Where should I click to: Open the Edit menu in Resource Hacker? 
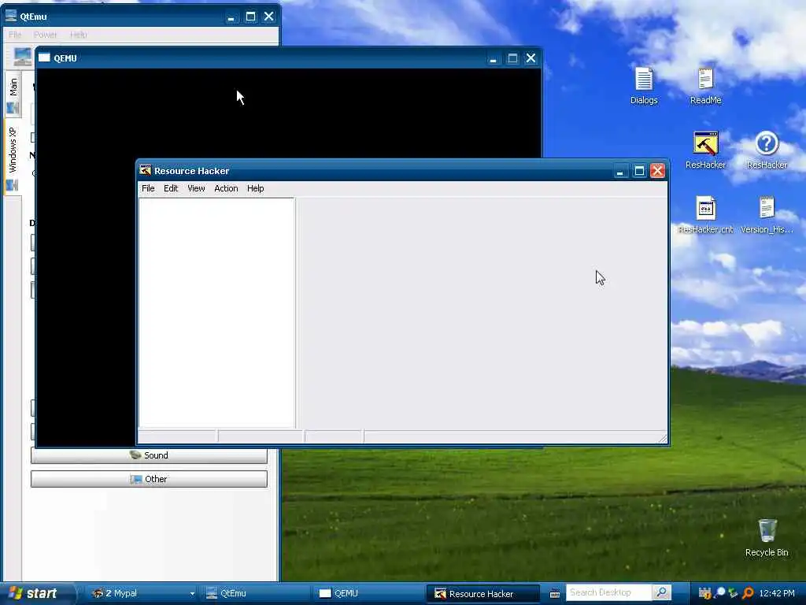pyautogui.click(x=171, y=188)
